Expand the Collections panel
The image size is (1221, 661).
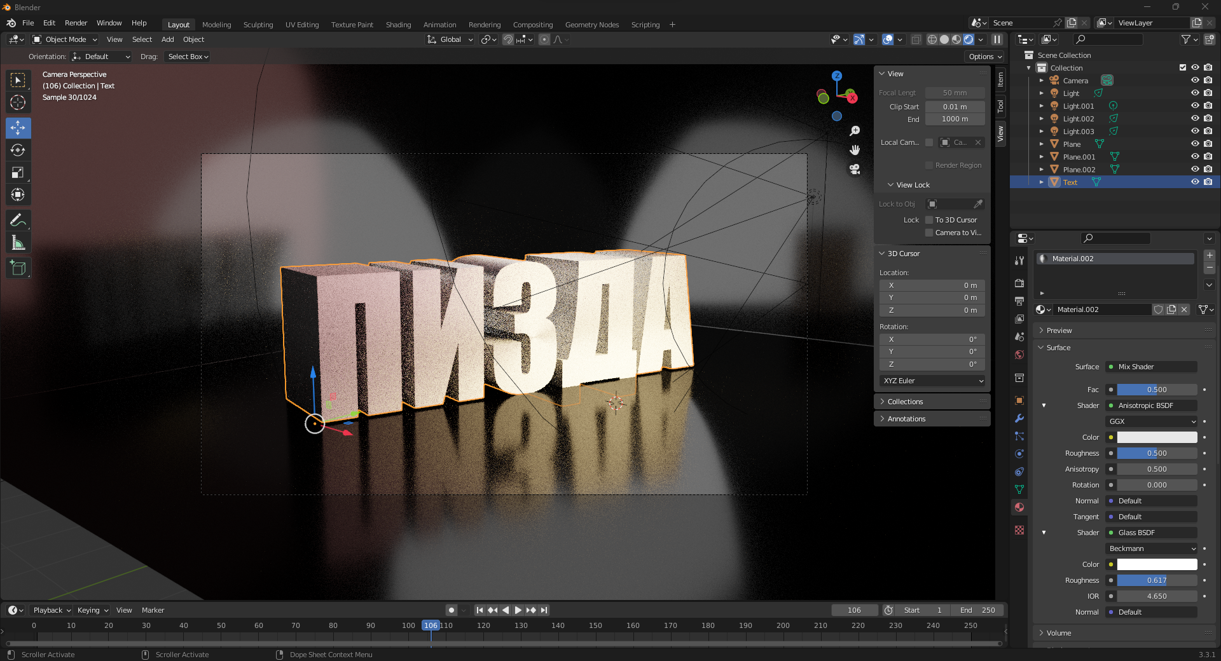pos(905,402)
